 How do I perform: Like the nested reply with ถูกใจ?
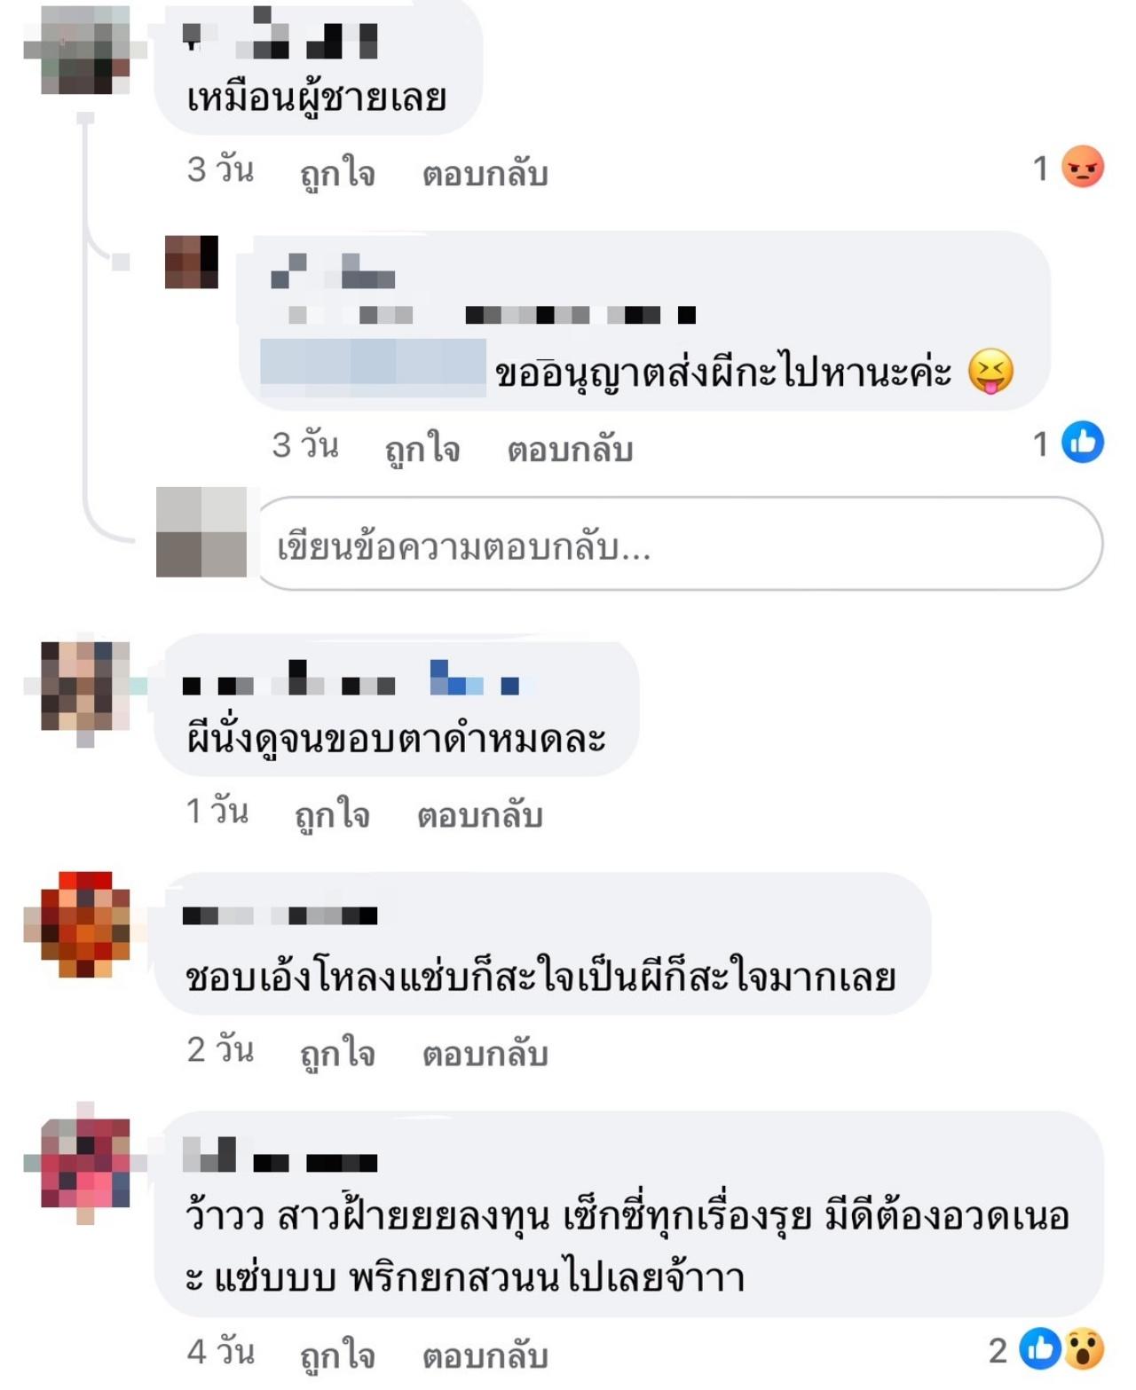point(422,448)
